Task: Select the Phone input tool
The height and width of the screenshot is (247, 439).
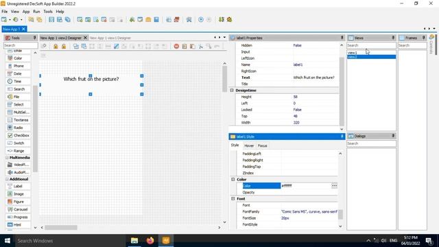Action: 18,66
